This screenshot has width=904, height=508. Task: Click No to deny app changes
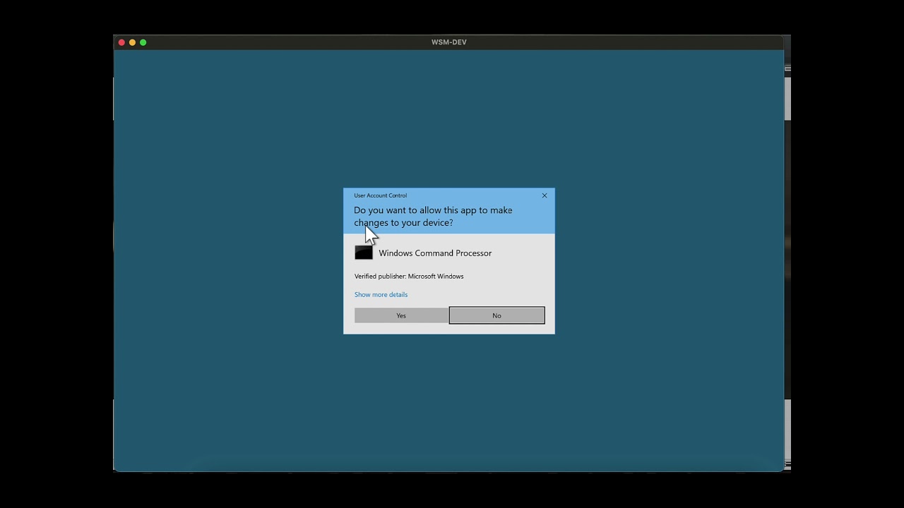496,315
